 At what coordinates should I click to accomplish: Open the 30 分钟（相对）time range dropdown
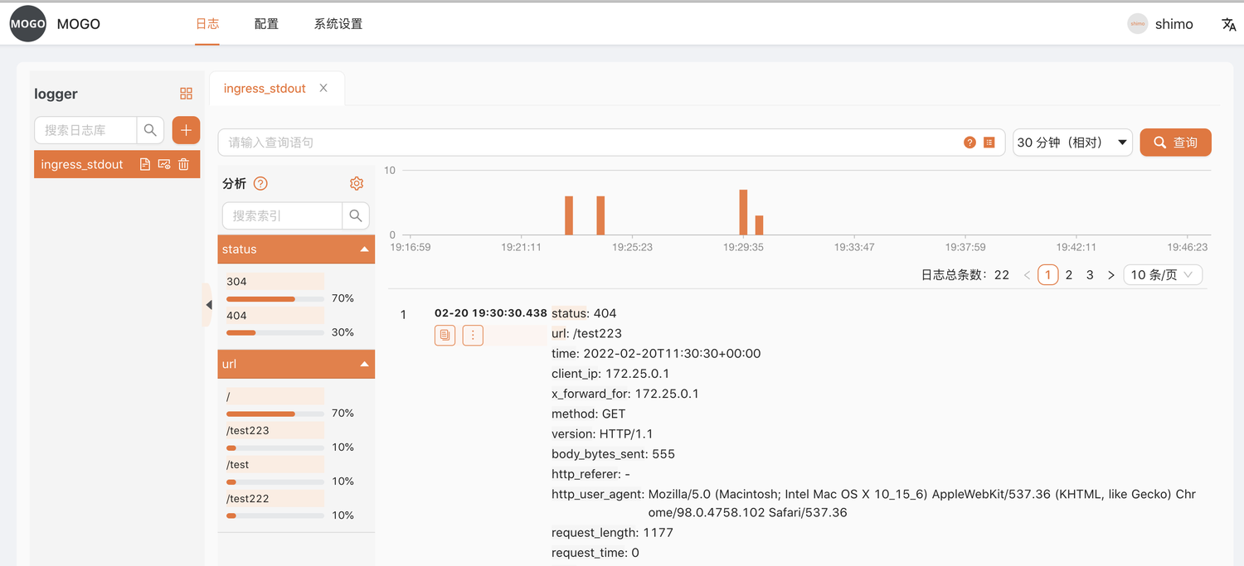pyautogui.click(x=1072, y=142)
